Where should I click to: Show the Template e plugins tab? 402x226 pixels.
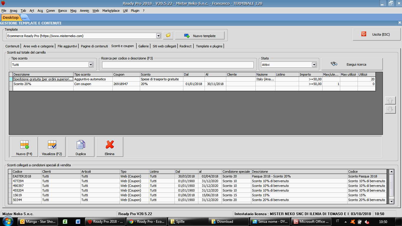pos(209,46)
